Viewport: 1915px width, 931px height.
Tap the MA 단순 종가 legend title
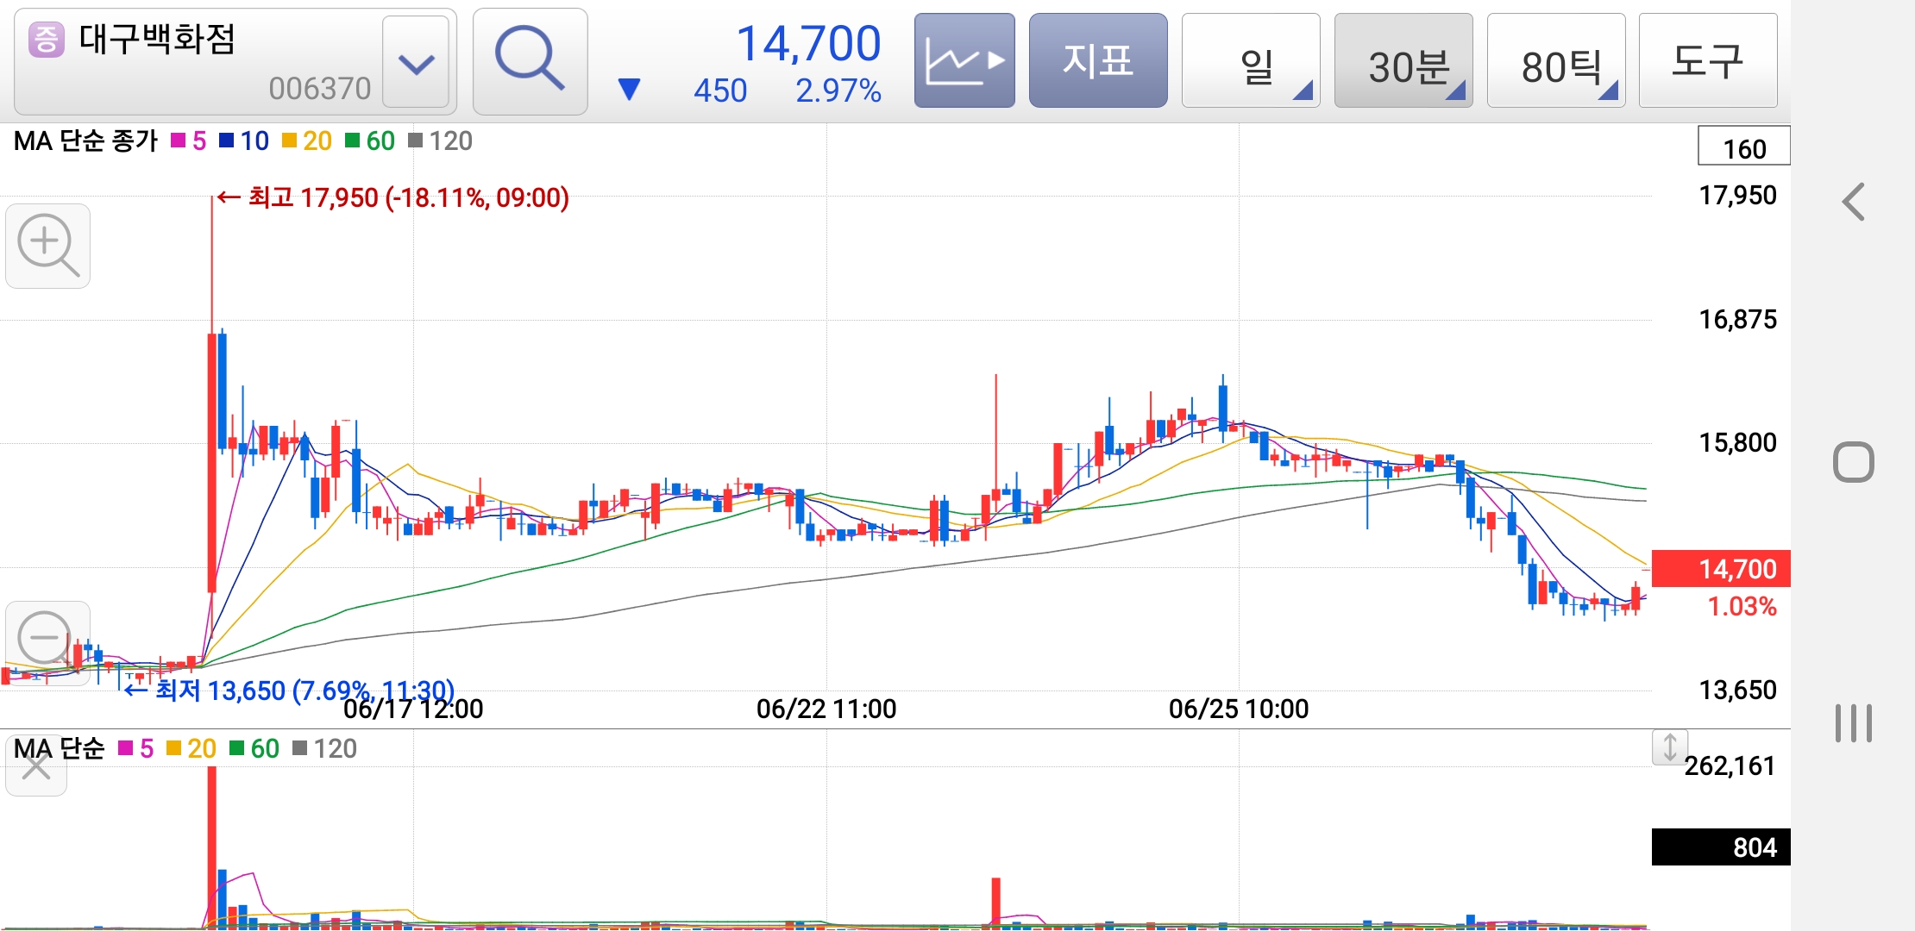pos(85,141)
